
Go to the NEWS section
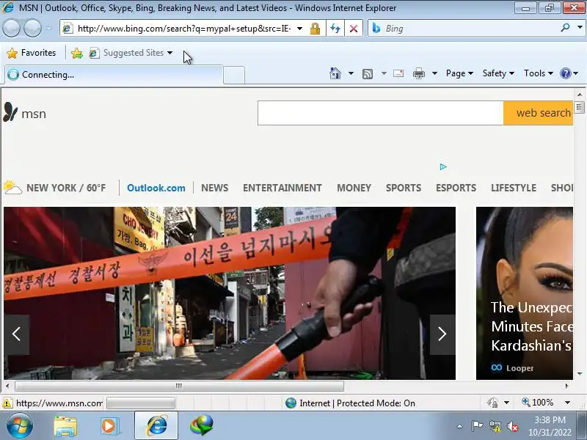(x=214, y=188)
